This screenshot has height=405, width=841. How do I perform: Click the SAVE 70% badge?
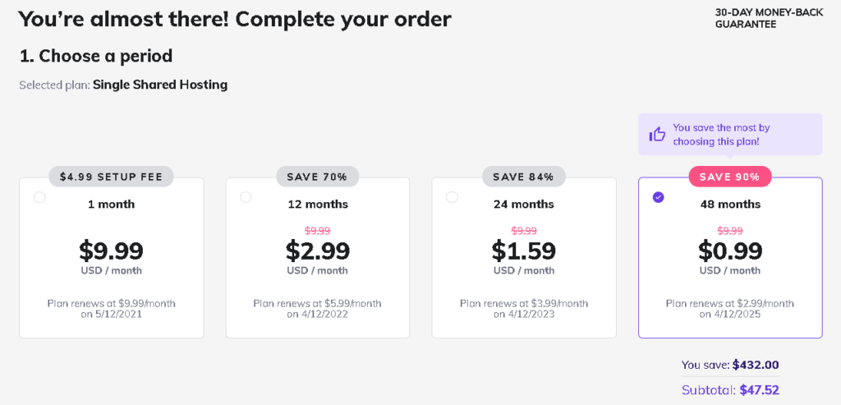[318, 177]
